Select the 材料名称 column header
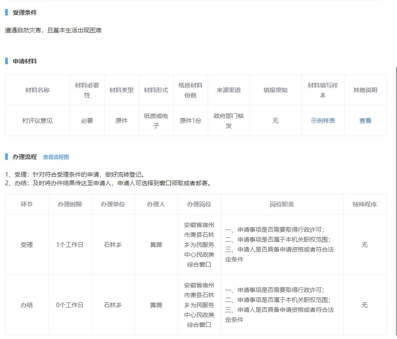The image size is (397, 339). pyautogui.click(x=38, y=90)
